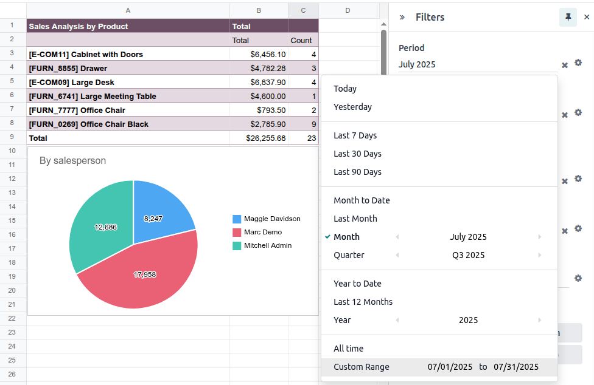Image resolution: width=594 pixels, height=385 pixels.
Task: Step back one year from 2025
Action: point(397,320)
